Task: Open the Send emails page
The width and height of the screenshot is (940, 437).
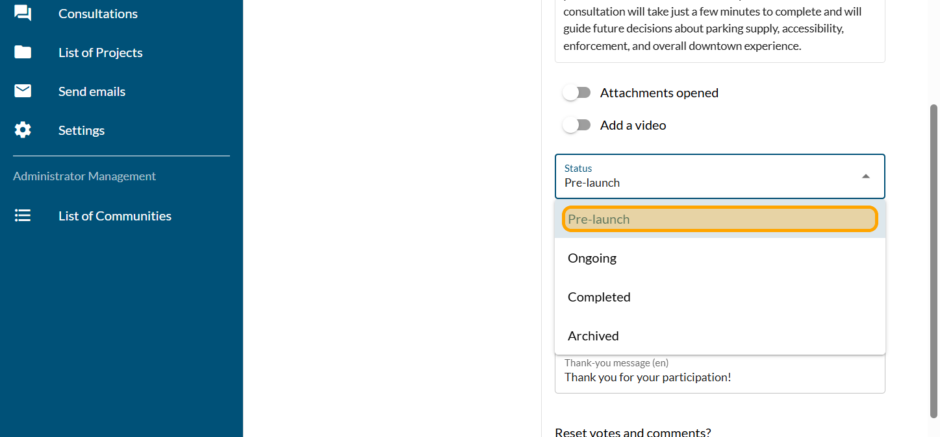Action: coord(92,91)
